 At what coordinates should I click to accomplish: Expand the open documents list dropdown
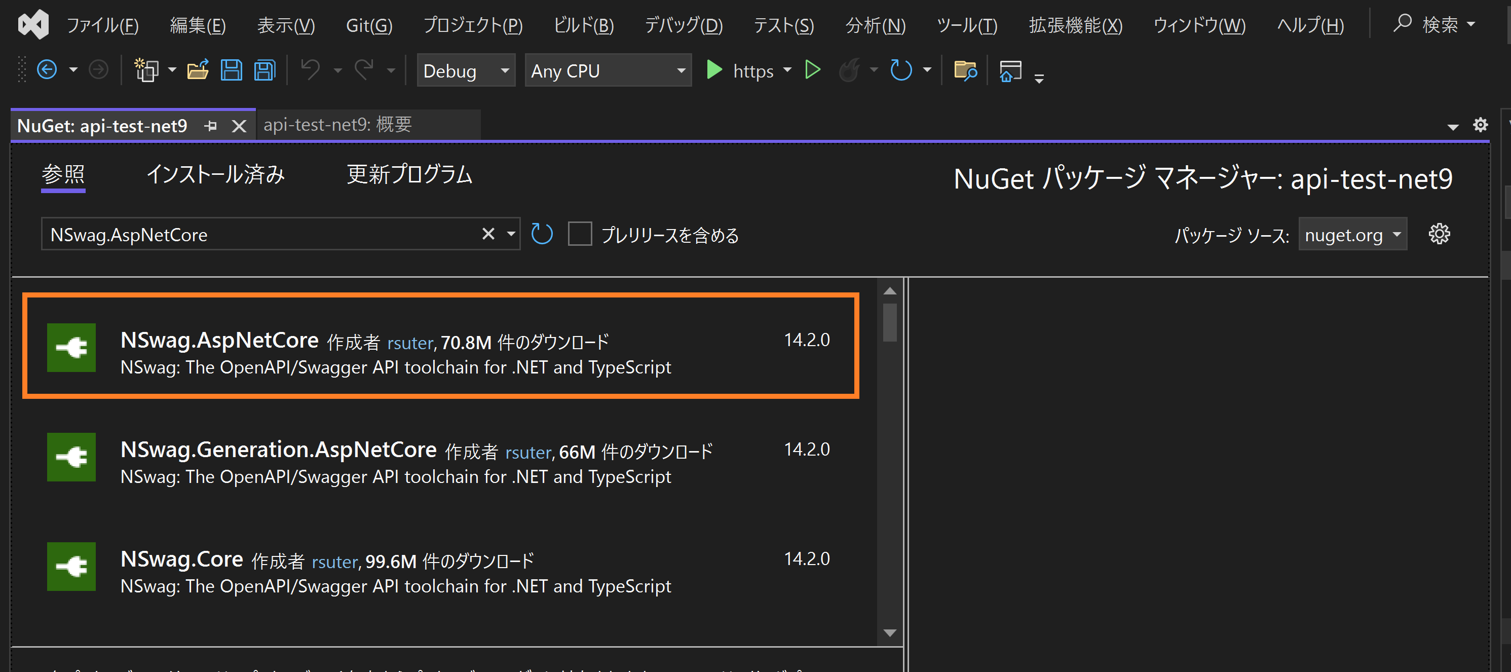click(1453, 127)
